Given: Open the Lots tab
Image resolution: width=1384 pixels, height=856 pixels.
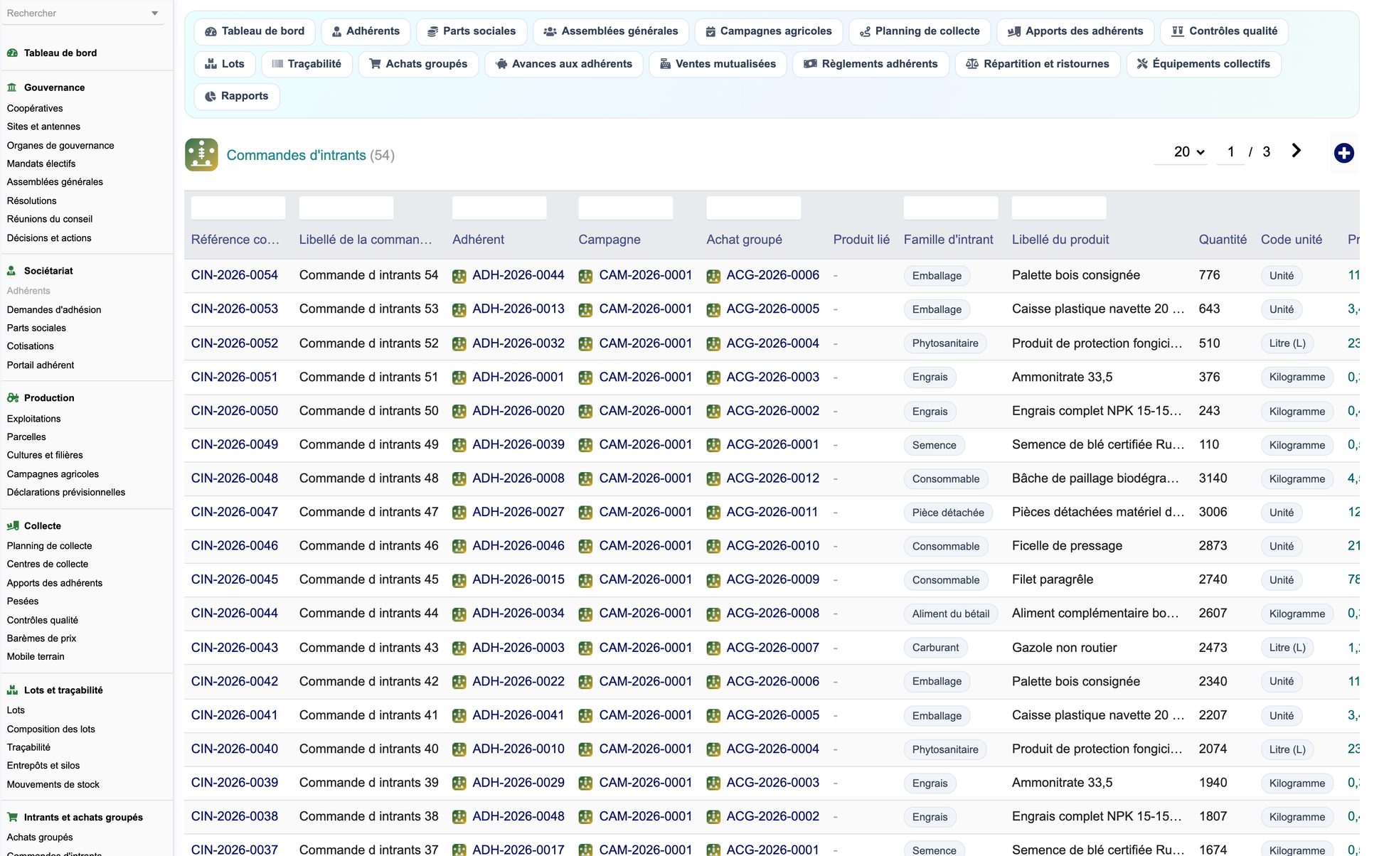Looking at the screenshot, I should click(225, 64).
